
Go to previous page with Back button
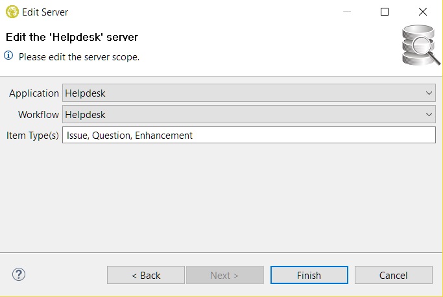pos(146,275)
